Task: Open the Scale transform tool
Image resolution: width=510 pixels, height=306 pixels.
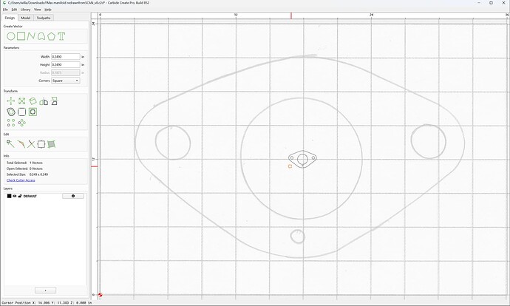Action: point(21,101)
